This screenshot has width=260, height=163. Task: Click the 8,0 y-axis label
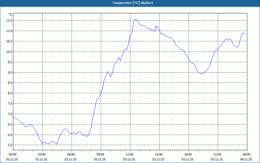pos(9,93)
